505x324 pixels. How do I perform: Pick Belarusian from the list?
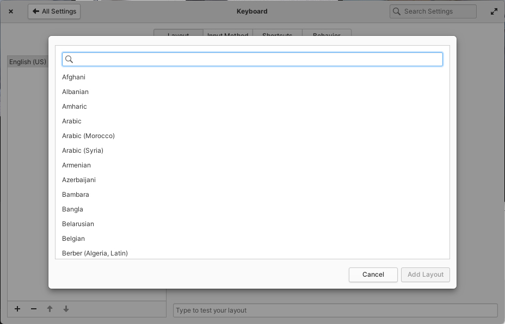click(x=252, y=224)
